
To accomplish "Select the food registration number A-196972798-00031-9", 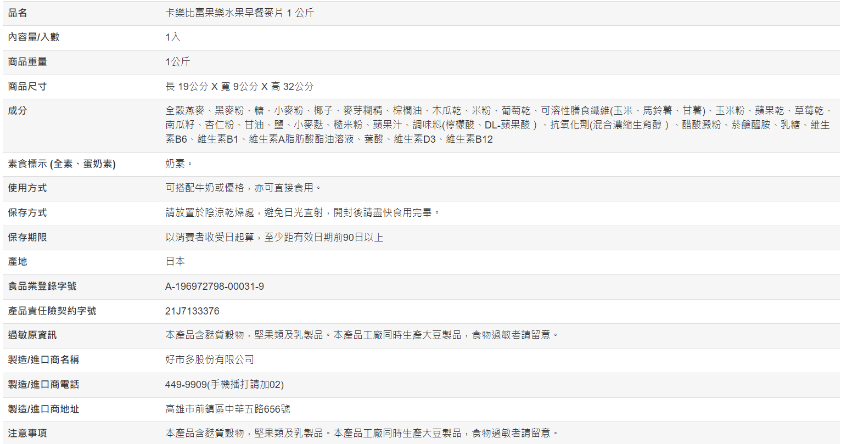I will tap(214, 286).
